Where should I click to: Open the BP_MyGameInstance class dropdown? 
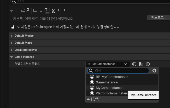click(108, 64)
